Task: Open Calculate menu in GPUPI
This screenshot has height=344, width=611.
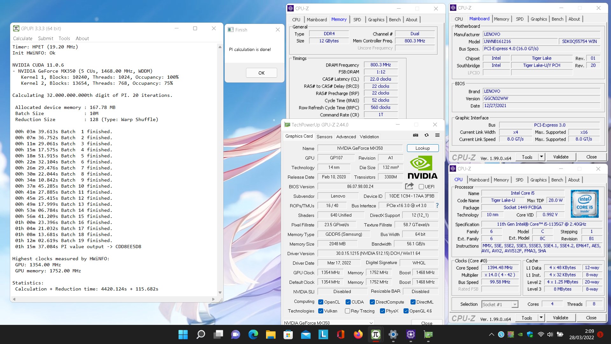Action: coord(23,38)
